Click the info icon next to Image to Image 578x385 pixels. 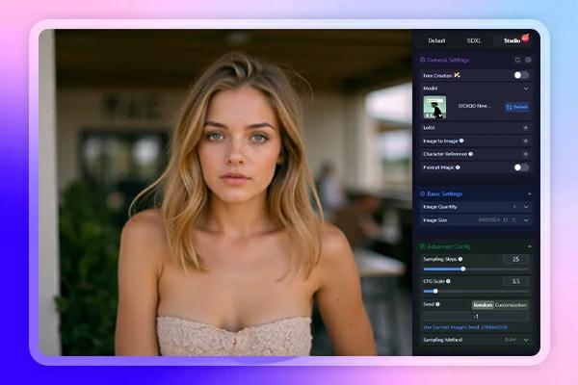[x=461, y=141]
